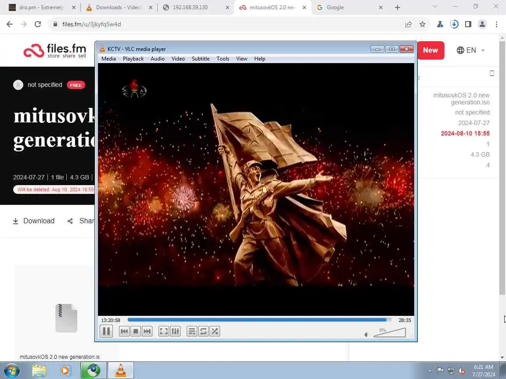Screen dimensions: 506x379
Task: Go back in browser history
Action: coord(10,24)
